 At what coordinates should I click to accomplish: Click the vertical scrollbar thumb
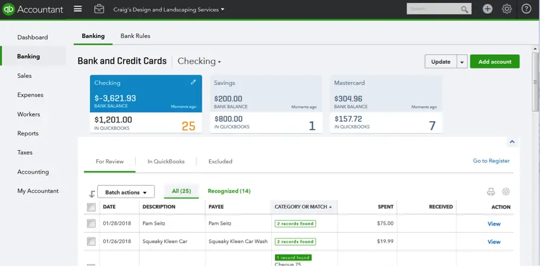tap(535, 82)
